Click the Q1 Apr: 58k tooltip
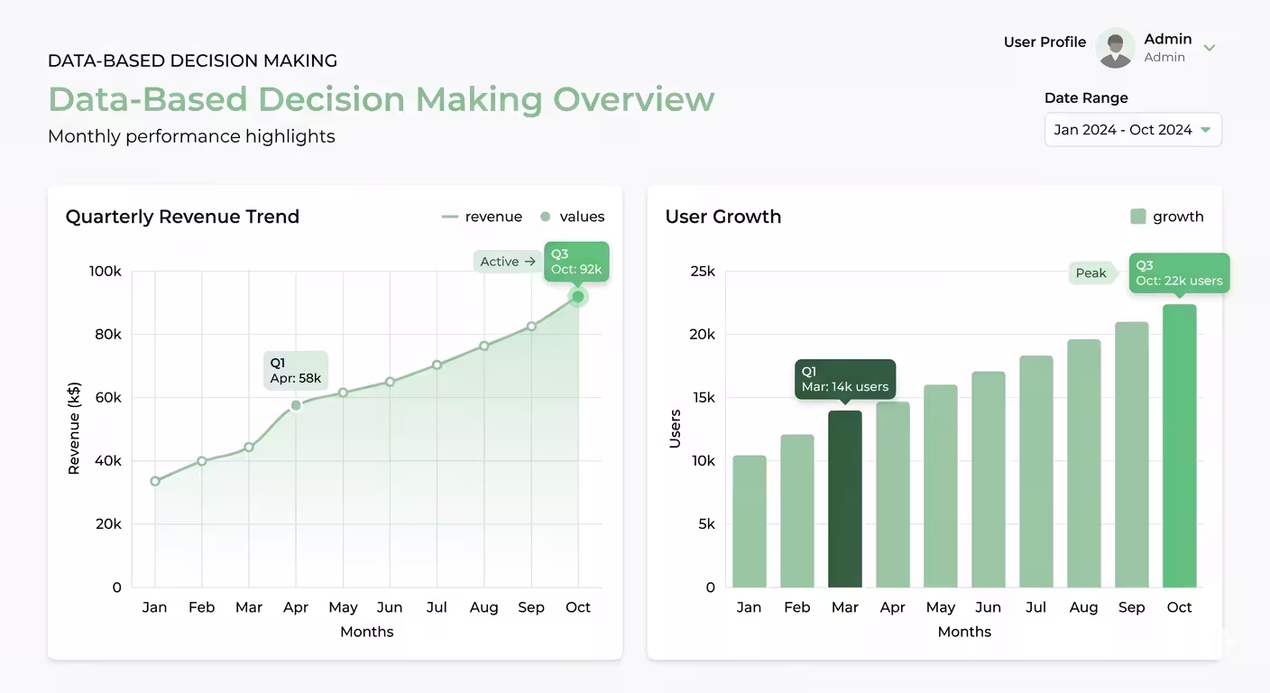This screenshot has height=693, width=1270. pos(296,370)
